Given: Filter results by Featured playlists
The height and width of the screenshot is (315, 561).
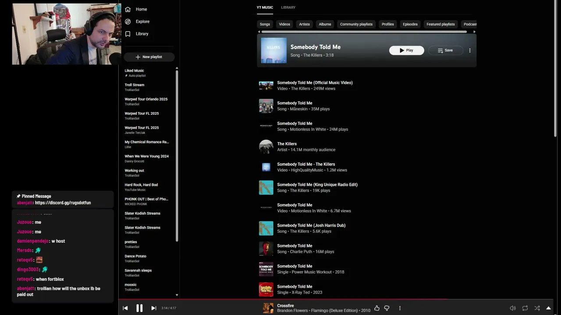Looking at the screenshot, I should (440, 24).
